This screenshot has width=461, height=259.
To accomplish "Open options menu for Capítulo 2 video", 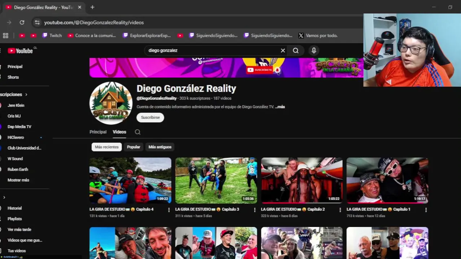I will (x=340, y=210).
